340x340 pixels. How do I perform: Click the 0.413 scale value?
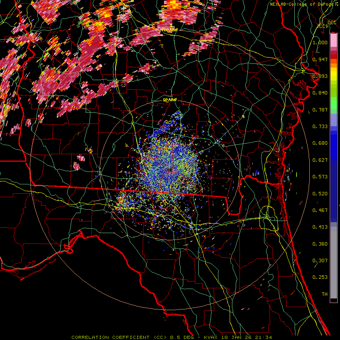coord(320,227)
